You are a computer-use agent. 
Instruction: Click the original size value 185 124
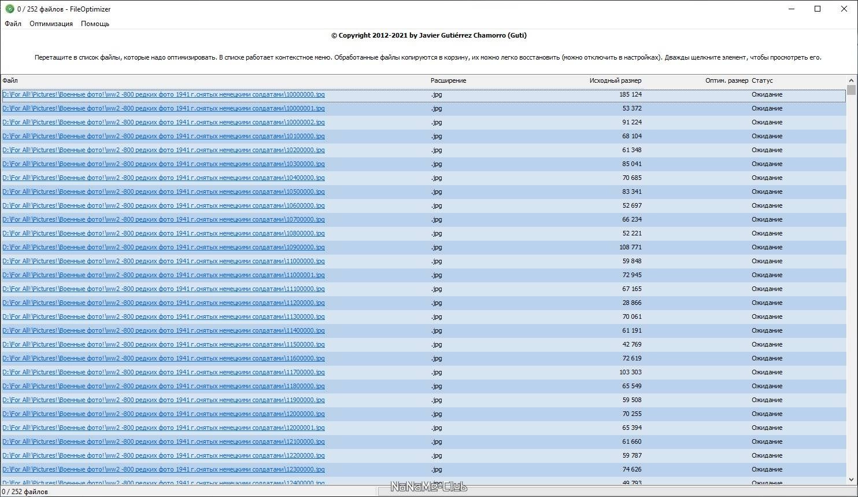(x=630, y=94)
